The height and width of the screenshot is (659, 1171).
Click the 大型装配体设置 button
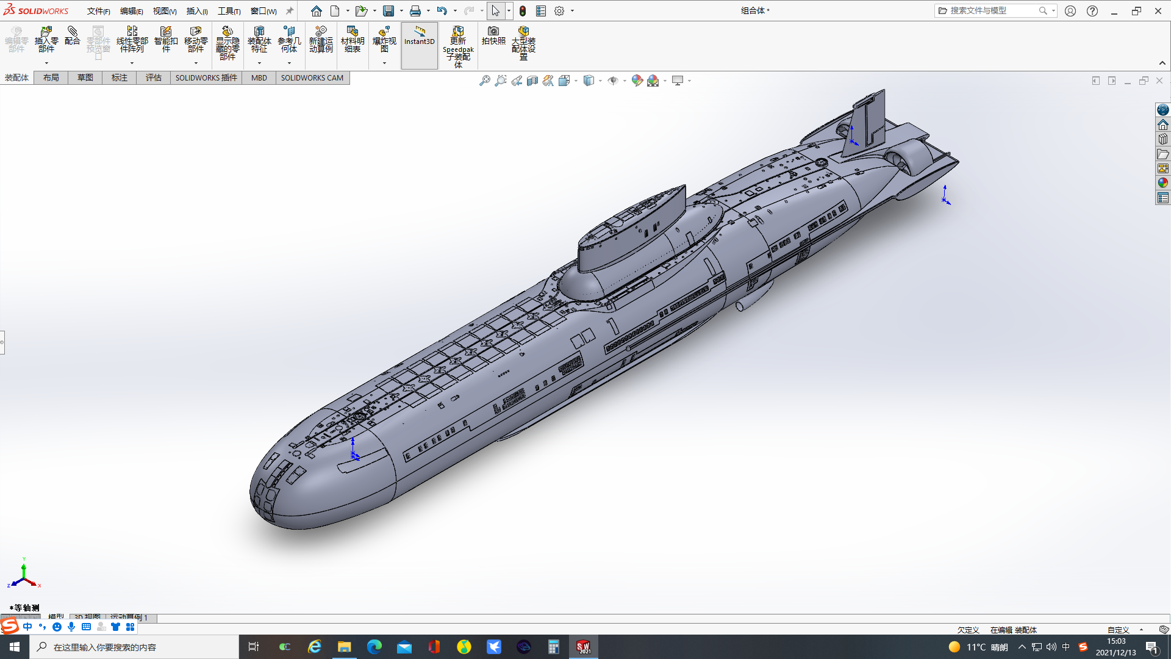click(523, 41)
